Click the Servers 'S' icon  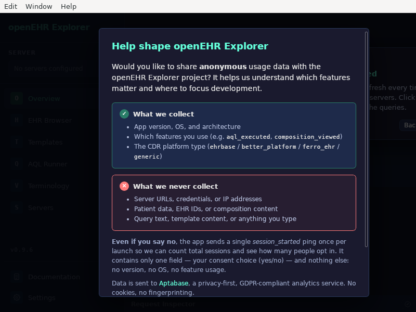click(x=17, y=207)
